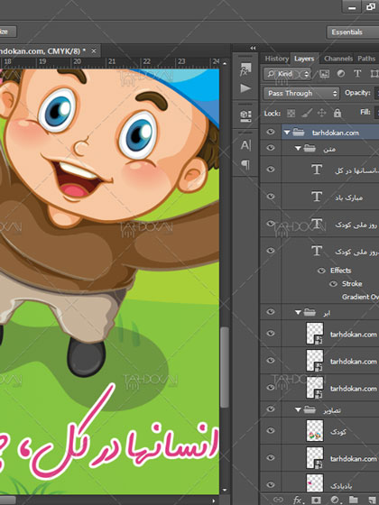
Task: Toggle visibility of متن group
Action: [271, 148]
